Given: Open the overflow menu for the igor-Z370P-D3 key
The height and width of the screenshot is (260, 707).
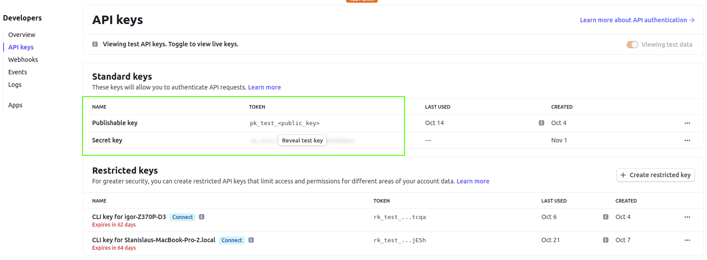Looking at the screenshot, I should click(687, 217).
